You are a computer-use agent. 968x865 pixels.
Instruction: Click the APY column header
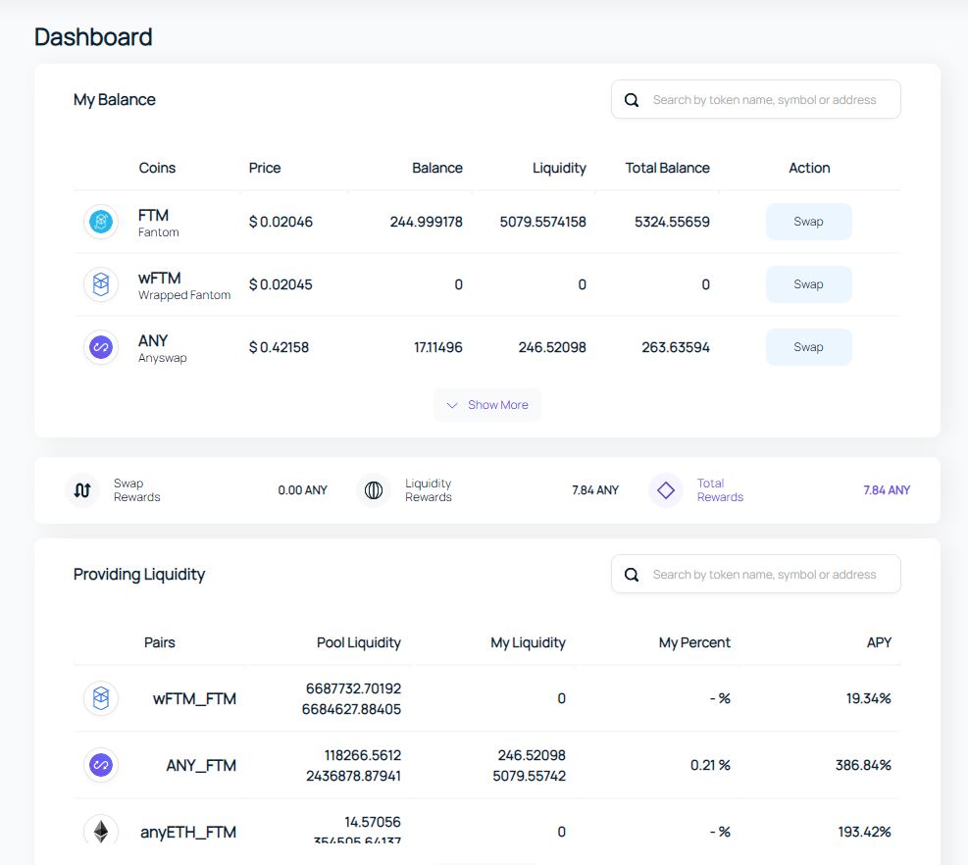[x=879, y=642]
